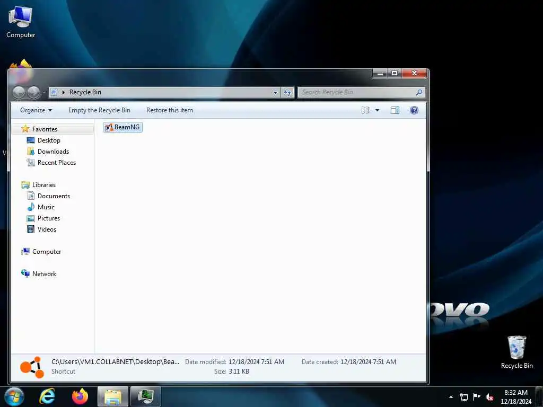Click the search magnifier icon

pyautogui.click(x=419, y=92)
